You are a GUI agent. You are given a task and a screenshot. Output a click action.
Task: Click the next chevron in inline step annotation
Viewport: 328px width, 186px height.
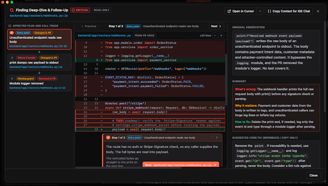coord(217,138)
